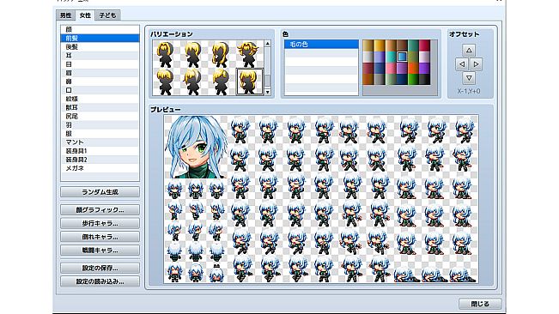Viewport: 559px width, 314px height.
Task: Pick the bright green swatch in the bottom row
Action: [413, 80]
